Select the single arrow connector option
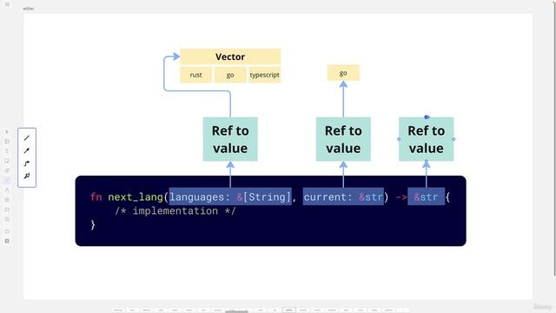 27,150
